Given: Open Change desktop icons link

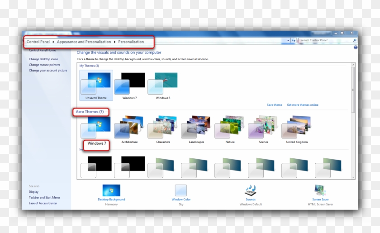Looking at the screenshot, I should (43, 59).
